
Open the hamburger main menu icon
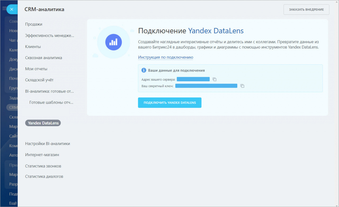point(4,8)
